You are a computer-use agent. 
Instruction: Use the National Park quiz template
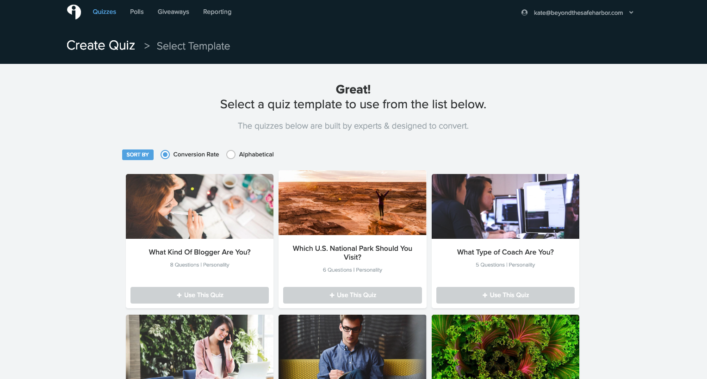(353, 295)
